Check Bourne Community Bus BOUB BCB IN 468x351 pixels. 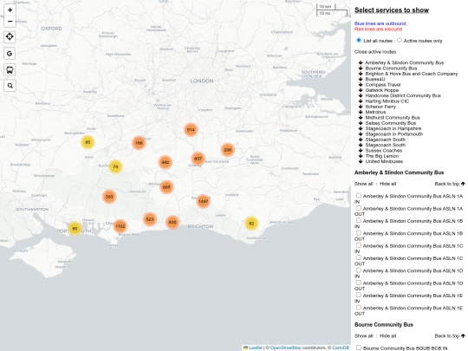point(359,348)
